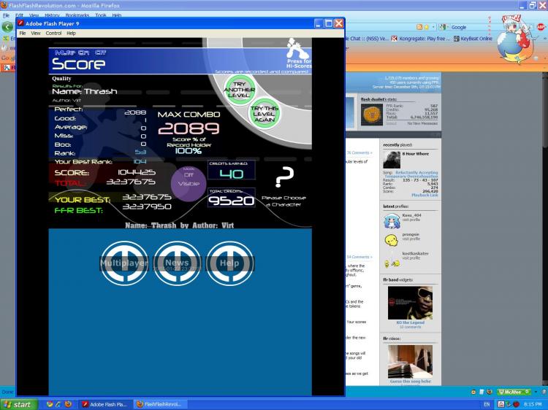
Task: Open KeyBeat Online bookmark
Action: pyautogui.click(x=473, y=39)
